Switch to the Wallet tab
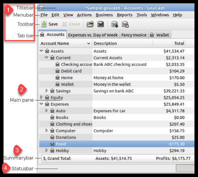 click(160, 35)
